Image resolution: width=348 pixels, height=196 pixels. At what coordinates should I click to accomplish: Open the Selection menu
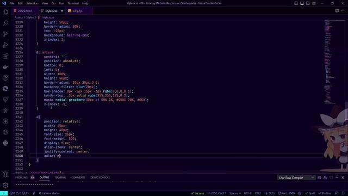point(32,3)
